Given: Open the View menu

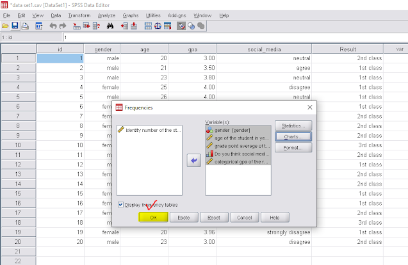Looking at the screenshot, I should [38, 15].
